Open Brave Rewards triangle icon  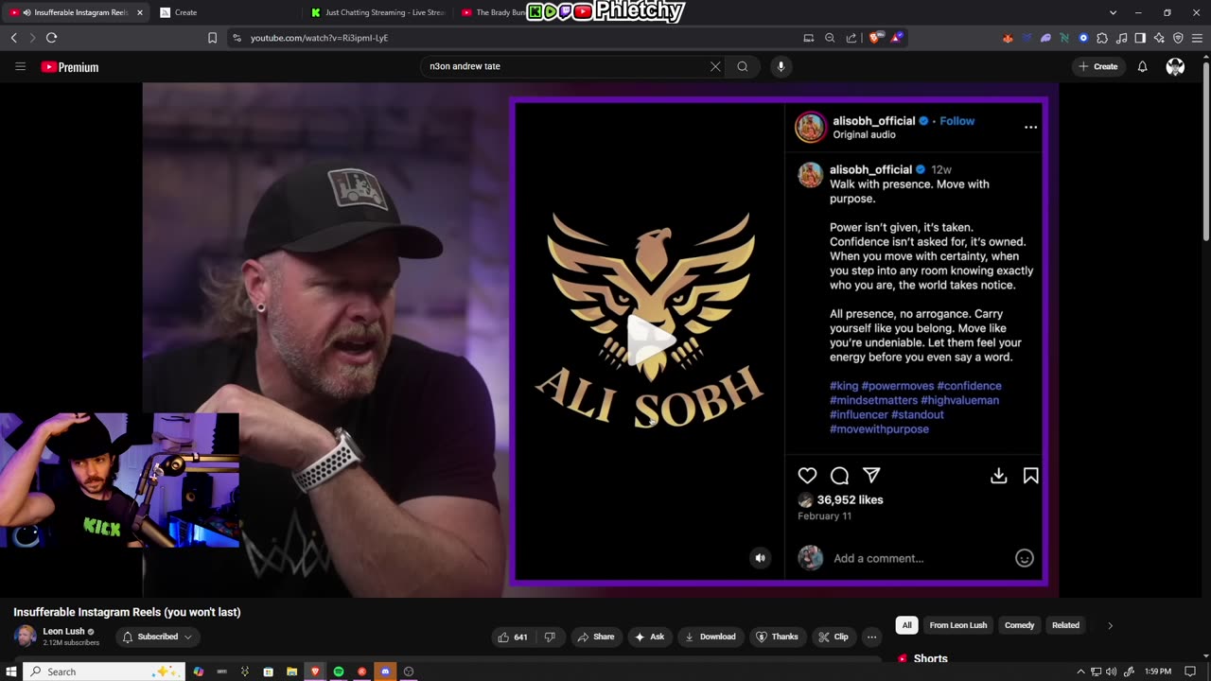click(x=896, y=38)
